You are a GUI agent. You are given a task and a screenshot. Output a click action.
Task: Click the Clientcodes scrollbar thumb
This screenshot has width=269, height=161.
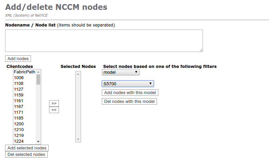pos(38,79)
